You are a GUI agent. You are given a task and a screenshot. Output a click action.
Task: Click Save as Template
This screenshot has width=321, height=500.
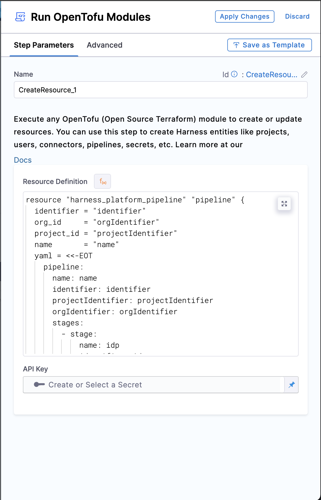click(x=269, y=45)
